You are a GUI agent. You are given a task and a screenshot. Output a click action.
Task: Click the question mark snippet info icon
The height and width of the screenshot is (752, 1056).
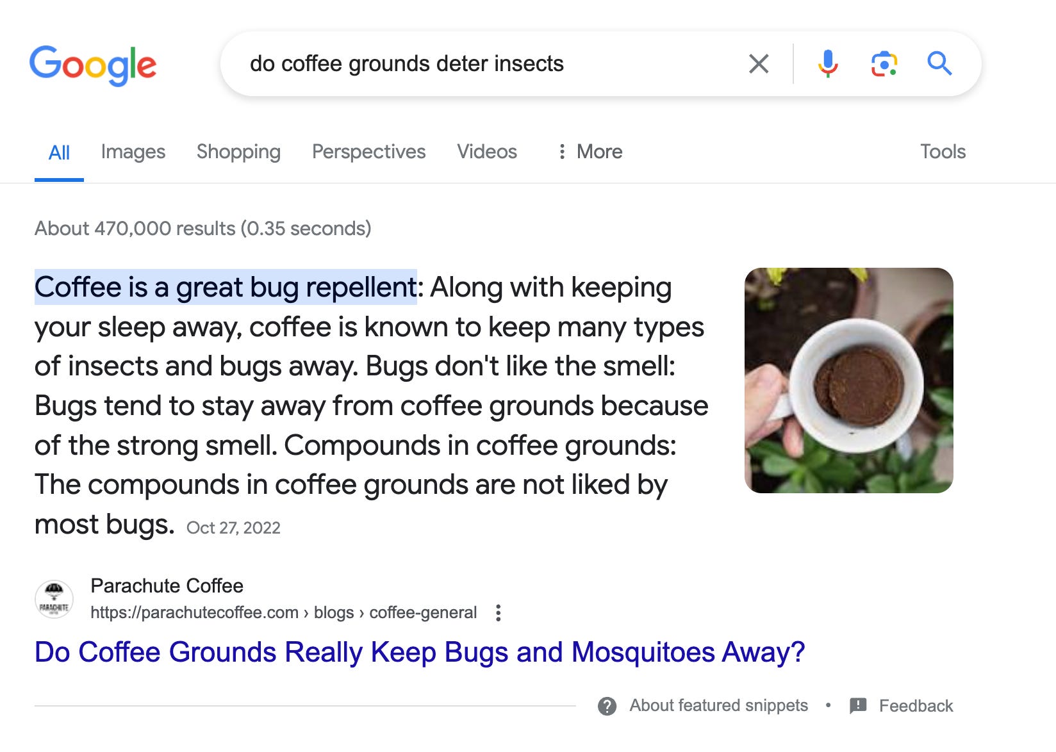tap(607, 706)
